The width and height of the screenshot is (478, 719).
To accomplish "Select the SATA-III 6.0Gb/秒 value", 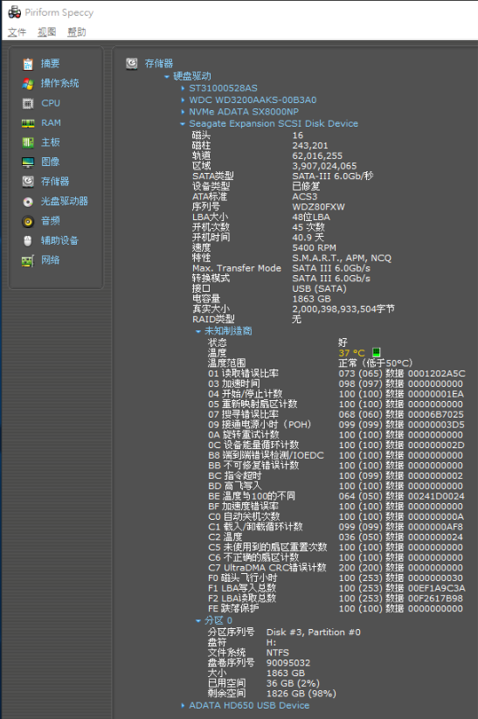I will tap(333, 176).
